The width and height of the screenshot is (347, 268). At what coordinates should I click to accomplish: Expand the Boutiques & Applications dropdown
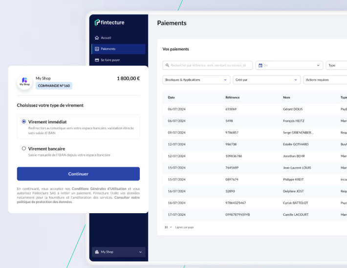point(196,80)
